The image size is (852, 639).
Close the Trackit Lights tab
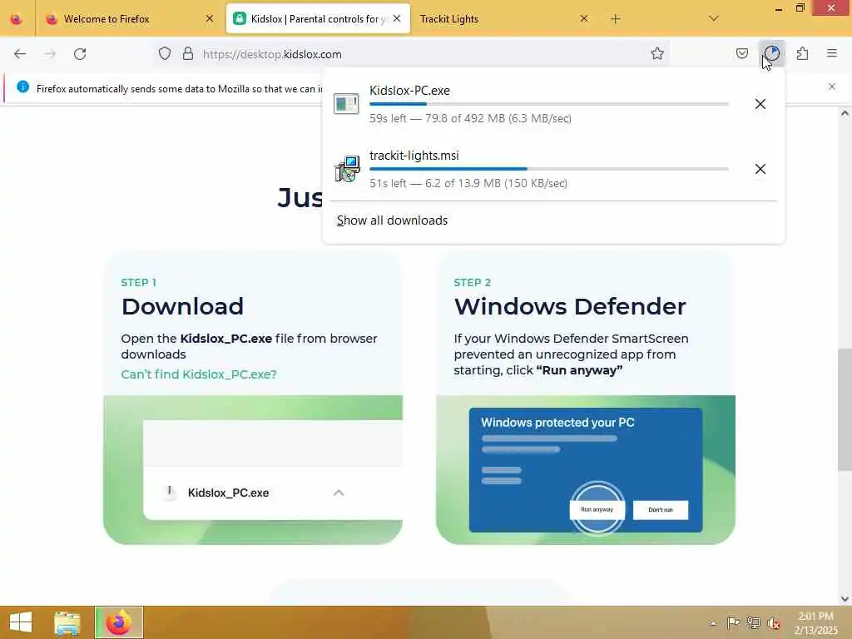[x=583, y=19]
